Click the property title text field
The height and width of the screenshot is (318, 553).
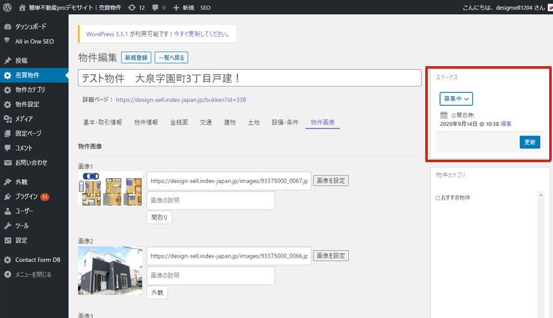coord(249,78)
